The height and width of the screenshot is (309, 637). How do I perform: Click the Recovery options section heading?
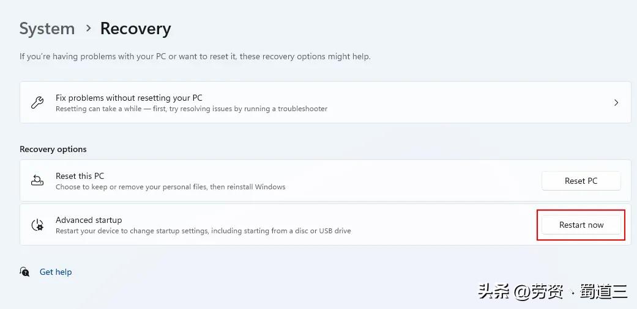tap(53, 149)
